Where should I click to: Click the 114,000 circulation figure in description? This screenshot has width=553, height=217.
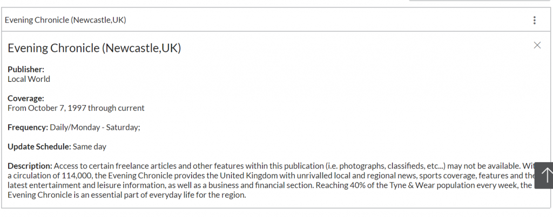pos(63,176)
